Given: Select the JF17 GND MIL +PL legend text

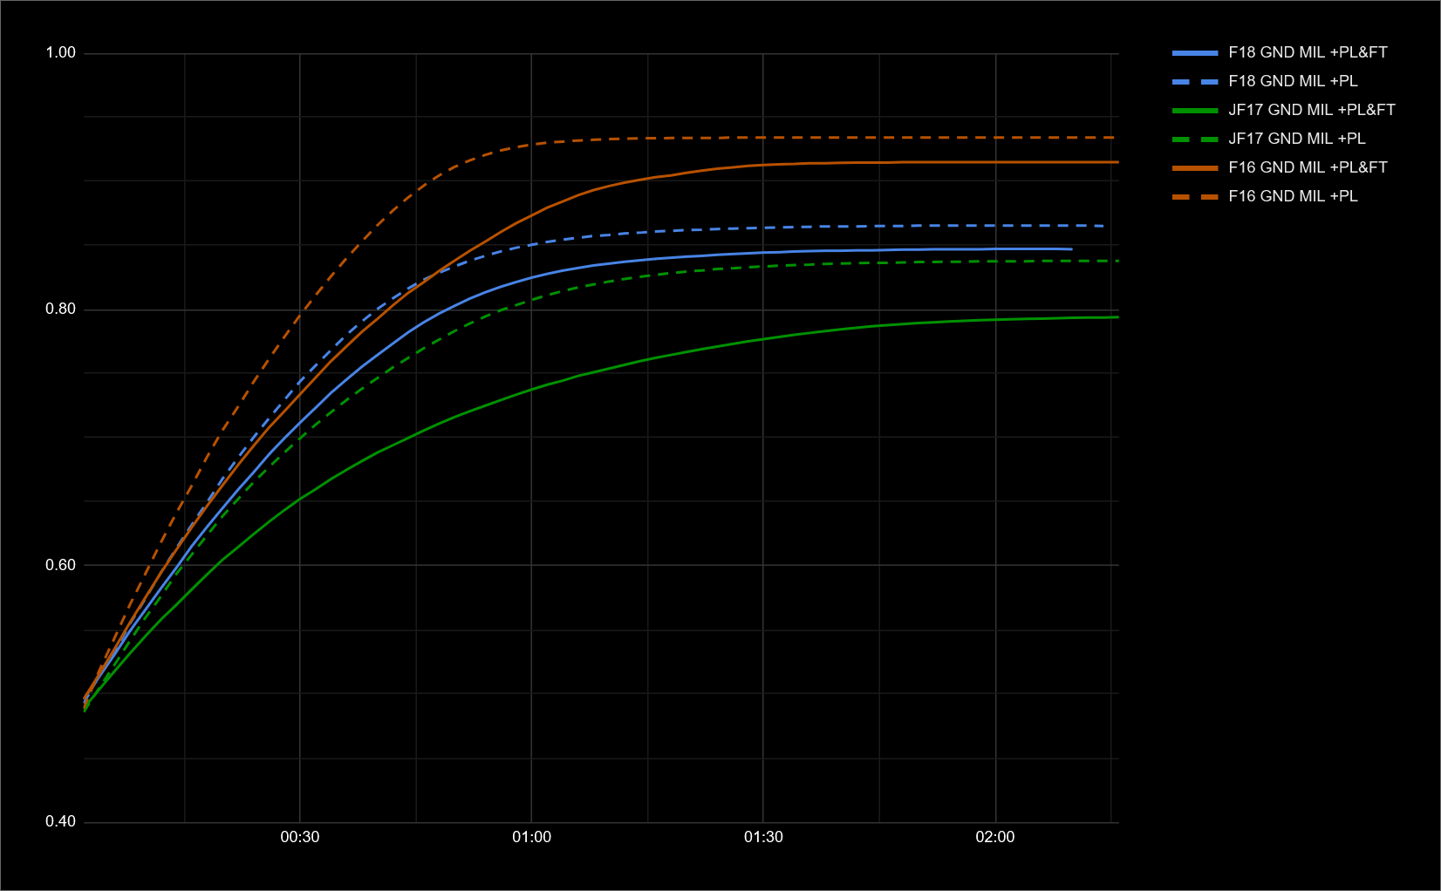Looking at the screenshot, I should click(x=1296, y=139).
